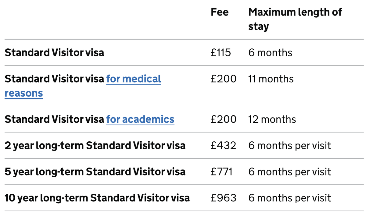Click the £963 fee value
366x216 pixels.
[223, 198]
